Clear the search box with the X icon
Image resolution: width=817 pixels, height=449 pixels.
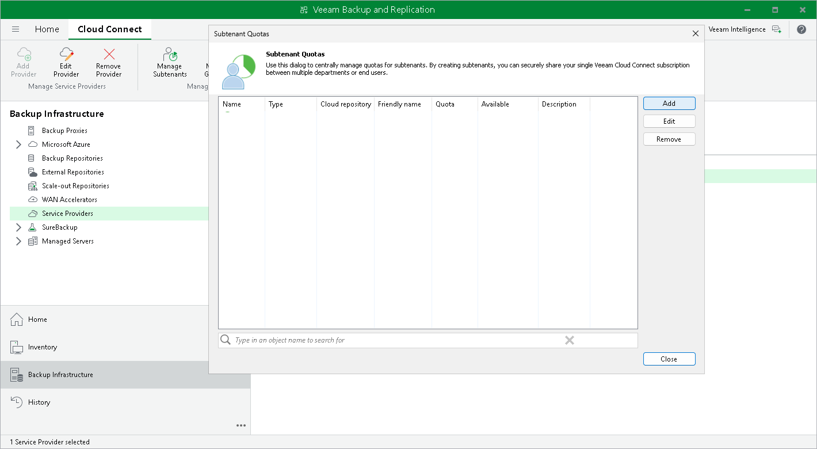[x=570, y=340]
